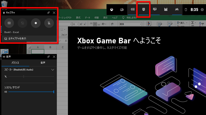Select Excel column B header
This screenshot has width=206, height=115.
(x=50, y=47)
